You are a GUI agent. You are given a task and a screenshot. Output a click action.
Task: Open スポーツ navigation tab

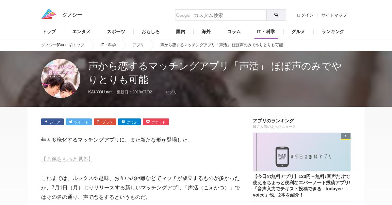pyautogui.click(x=116, y=32)
